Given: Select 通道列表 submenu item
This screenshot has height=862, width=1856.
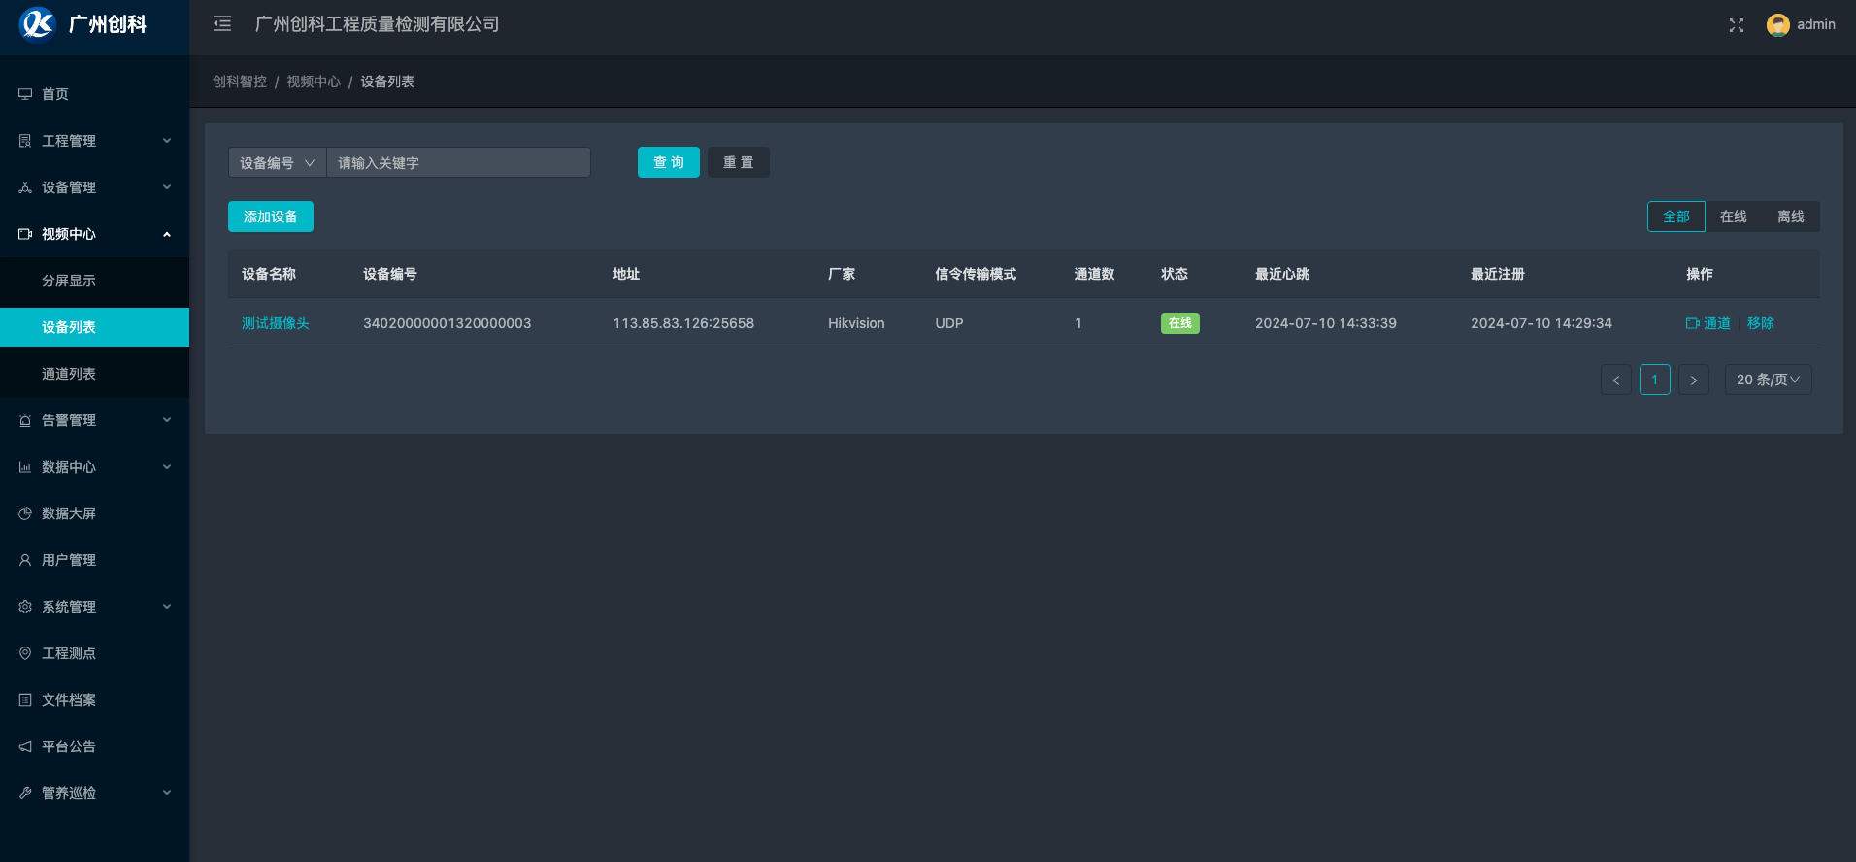Looking at the screenshot, I should (69, 374).
